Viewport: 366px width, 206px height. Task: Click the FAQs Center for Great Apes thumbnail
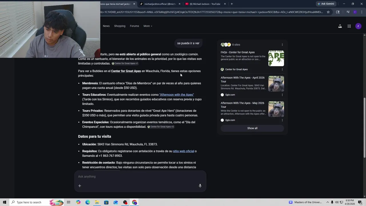(x=276, y=58)
